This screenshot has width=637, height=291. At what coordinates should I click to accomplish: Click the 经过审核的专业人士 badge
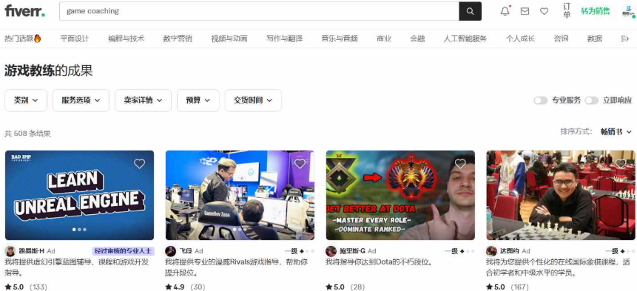(x=123, y=251)
